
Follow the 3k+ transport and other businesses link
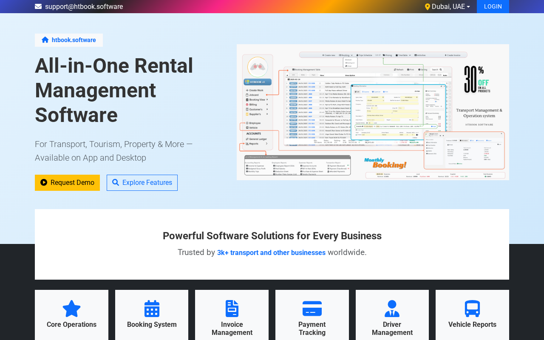(271, 252)
